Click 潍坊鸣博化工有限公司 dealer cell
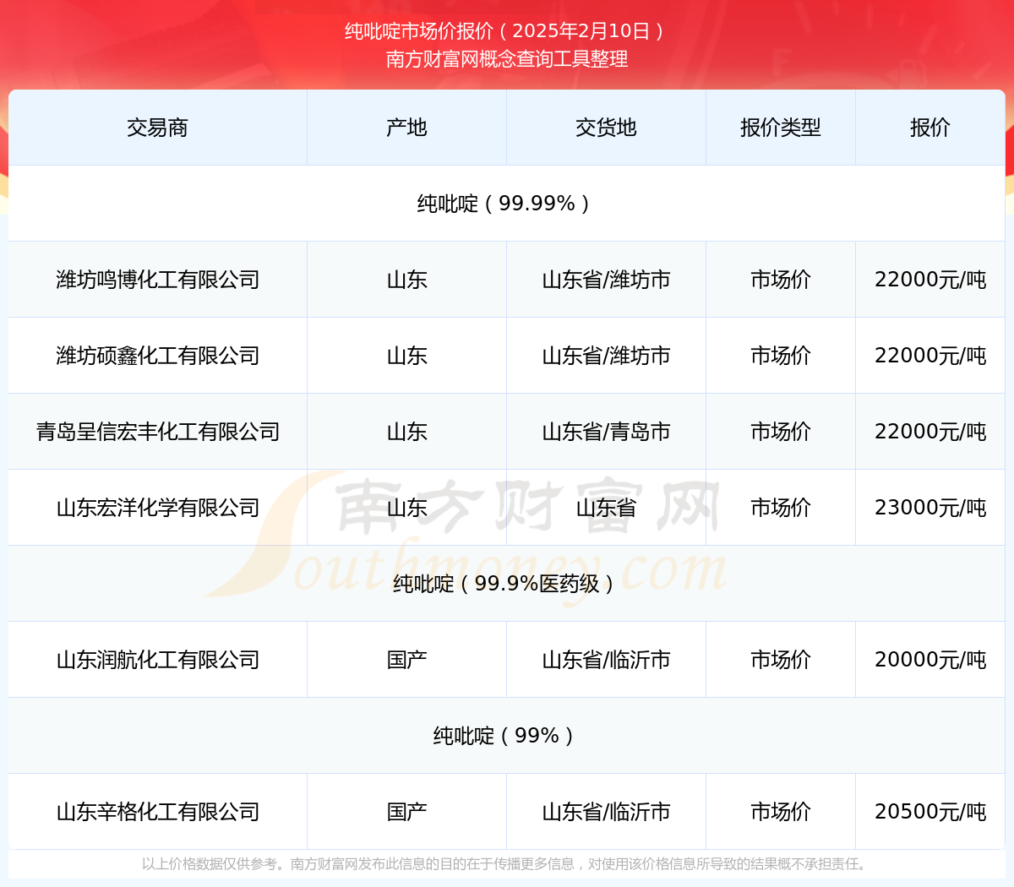 (x=157, y=280)
